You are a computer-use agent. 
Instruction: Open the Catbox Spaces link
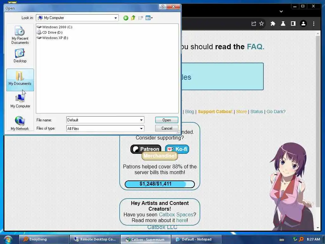click(x=176, y=214)
